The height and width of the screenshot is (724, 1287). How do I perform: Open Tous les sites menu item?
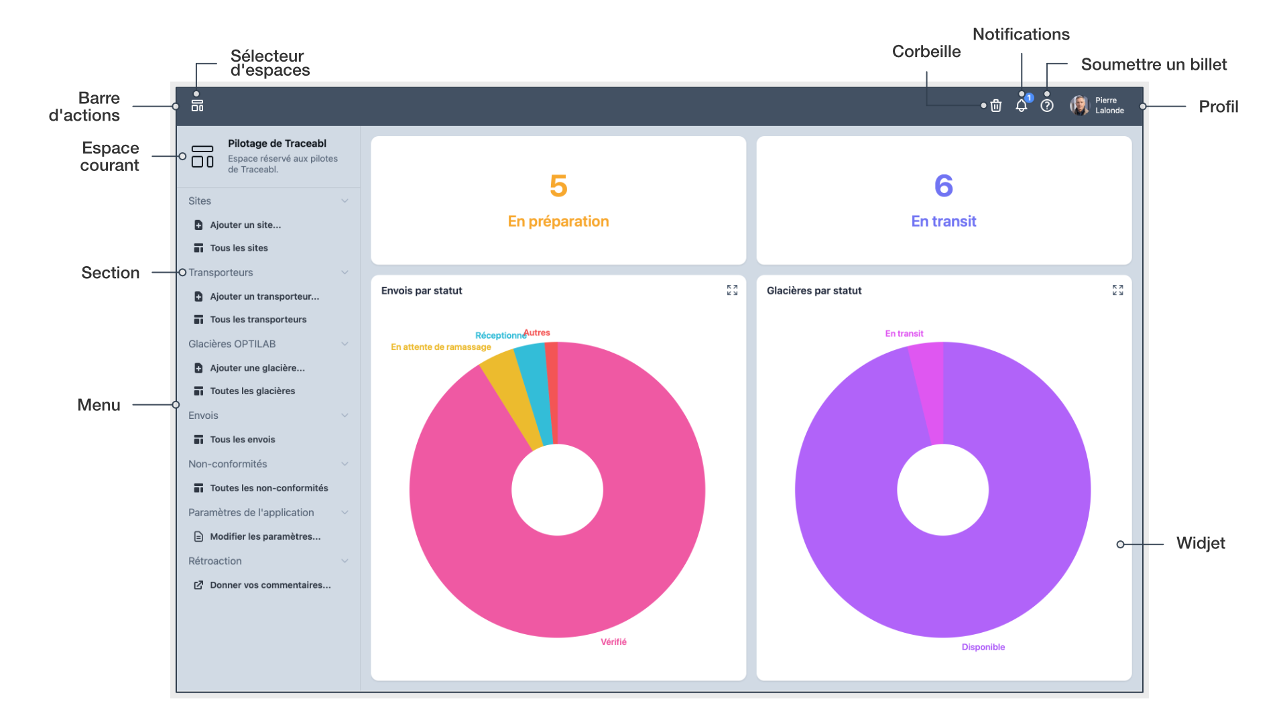[239, 248]
